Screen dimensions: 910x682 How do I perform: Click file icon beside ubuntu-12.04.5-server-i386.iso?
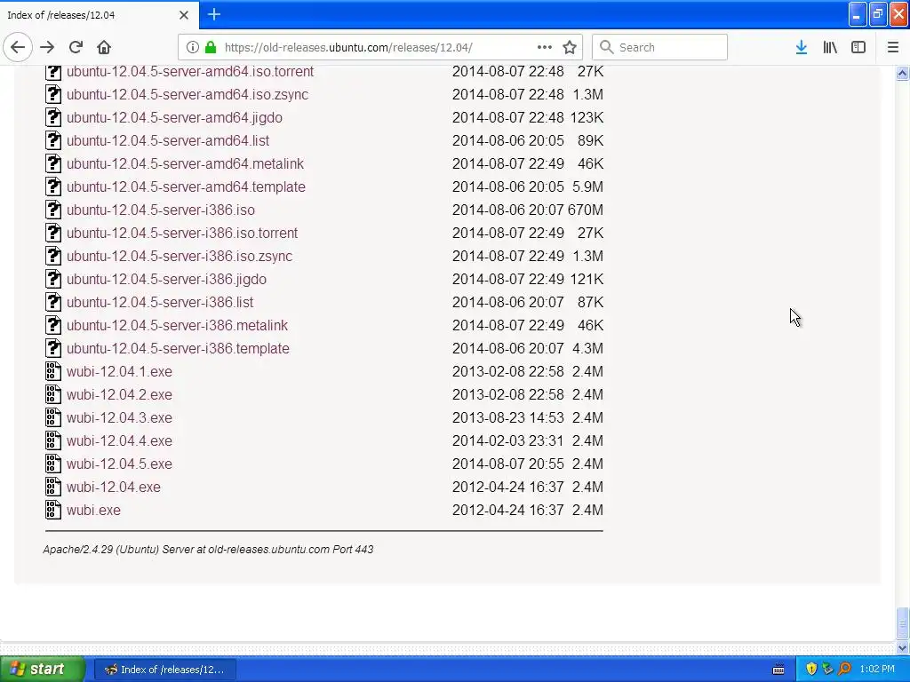tap(53, 210)
